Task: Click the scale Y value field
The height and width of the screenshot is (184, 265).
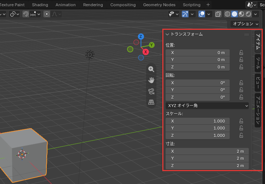Action: 198,128
